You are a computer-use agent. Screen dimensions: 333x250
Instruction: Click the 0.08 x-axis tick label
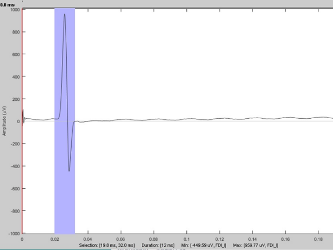click(153, 239)
